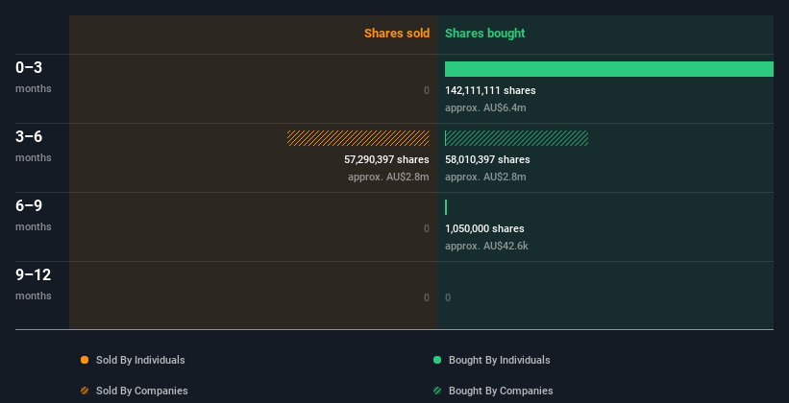Image resolution: width=789 pixels, height=403 pixels.
Task: Click the Sold By Companies hatched legend icon
Action: coord(85,391)
